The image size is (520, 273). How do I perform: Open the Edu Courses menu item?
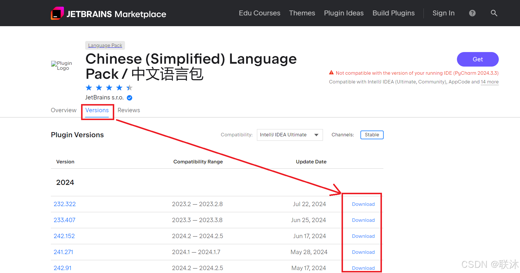click(x=260, y=13)
